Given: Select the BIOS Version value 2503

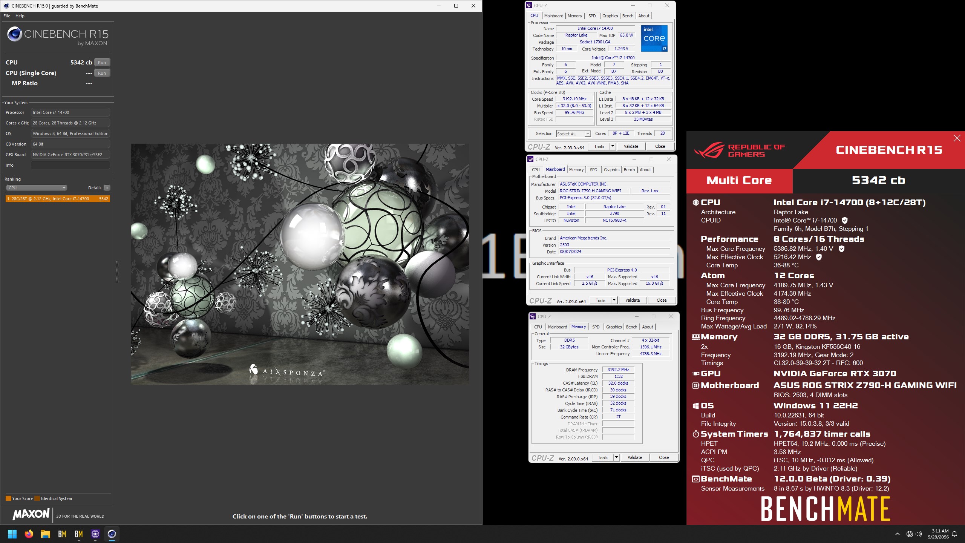Looking at the screenshot, I should (x=614, y=245).
